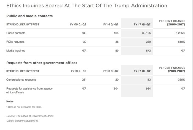Image resolution: width=193 pixels, height=130 pixels.
Task: Click the 'Credit: Brittany Mayes/NPR' line
Action: click(x=22, y=121)
